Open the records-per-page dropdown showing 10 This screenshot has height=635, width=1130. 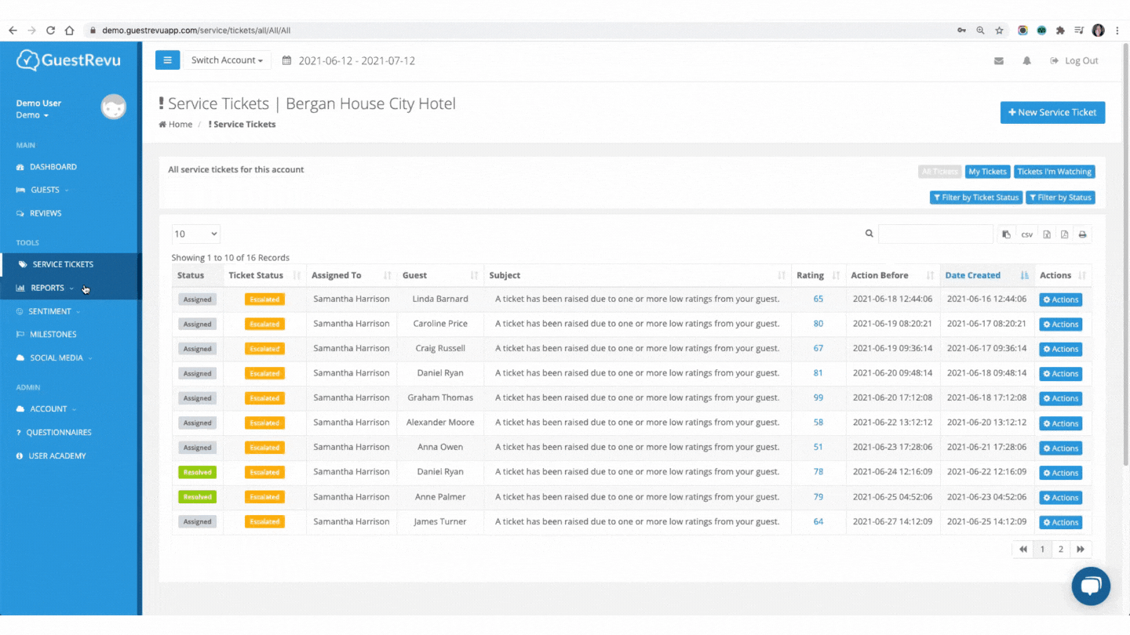tap(196, 234)
